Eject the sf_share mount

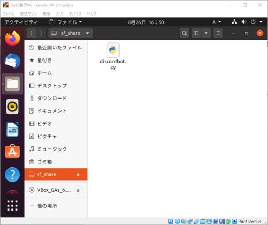coord(78,175)
